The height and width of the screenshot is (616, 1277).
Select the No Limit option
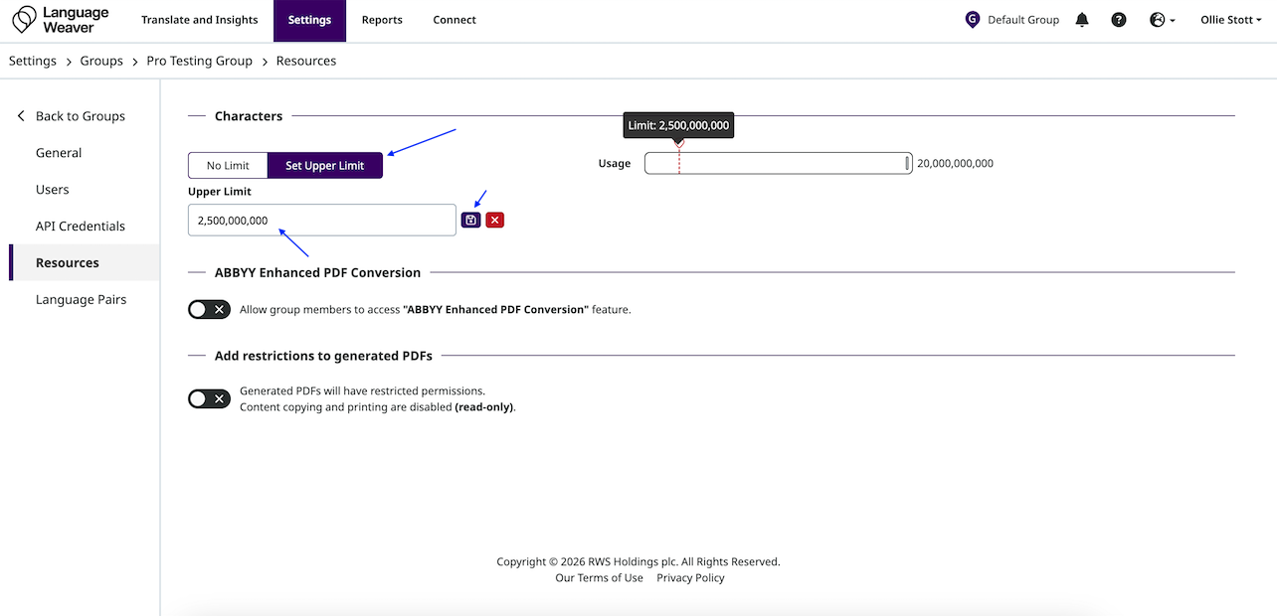(228, 166)
